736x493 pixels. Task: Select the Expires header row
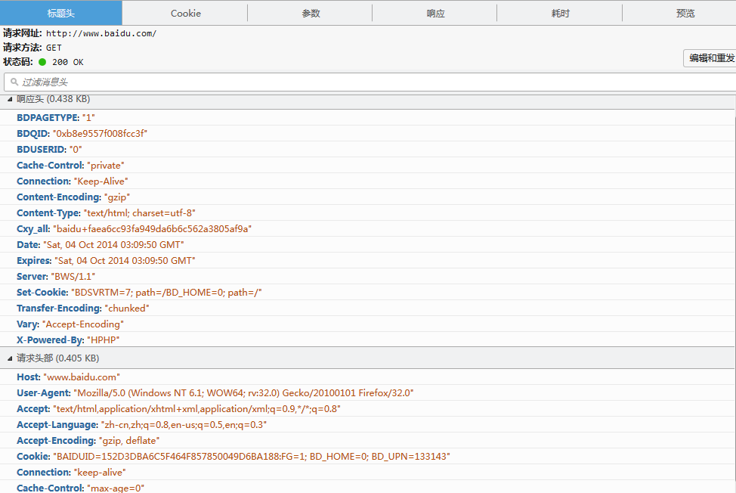[x=367, y=261]
